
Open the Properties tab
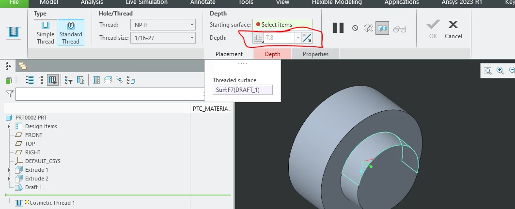click(x=315, y=54)
